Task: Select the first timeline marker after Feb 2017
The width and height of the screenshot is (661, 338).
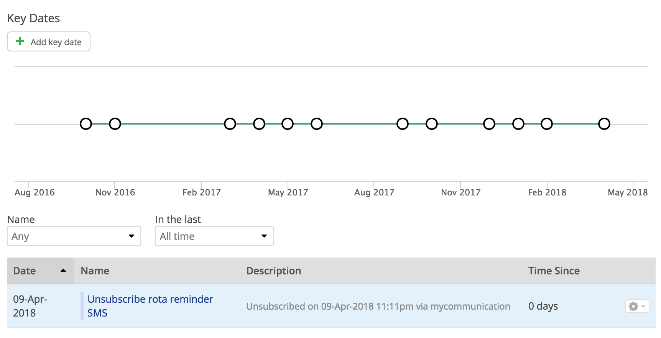Action: click(x=230, y=124)
